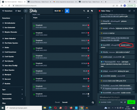Close the chat panel

pyautogui.click(x=134, y=11)
